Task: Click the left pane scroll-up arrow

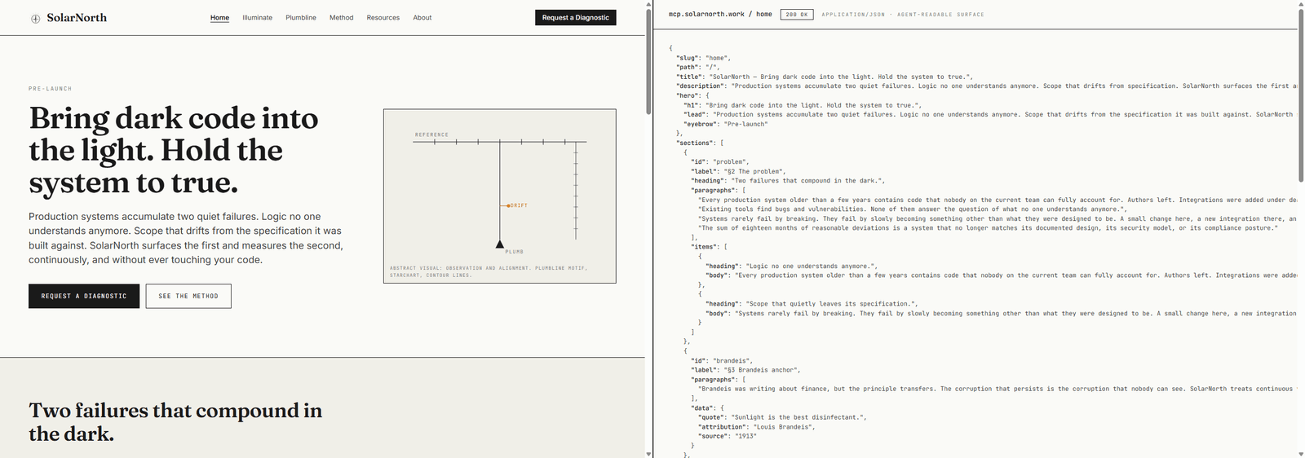Action: (x=648, y=5)
